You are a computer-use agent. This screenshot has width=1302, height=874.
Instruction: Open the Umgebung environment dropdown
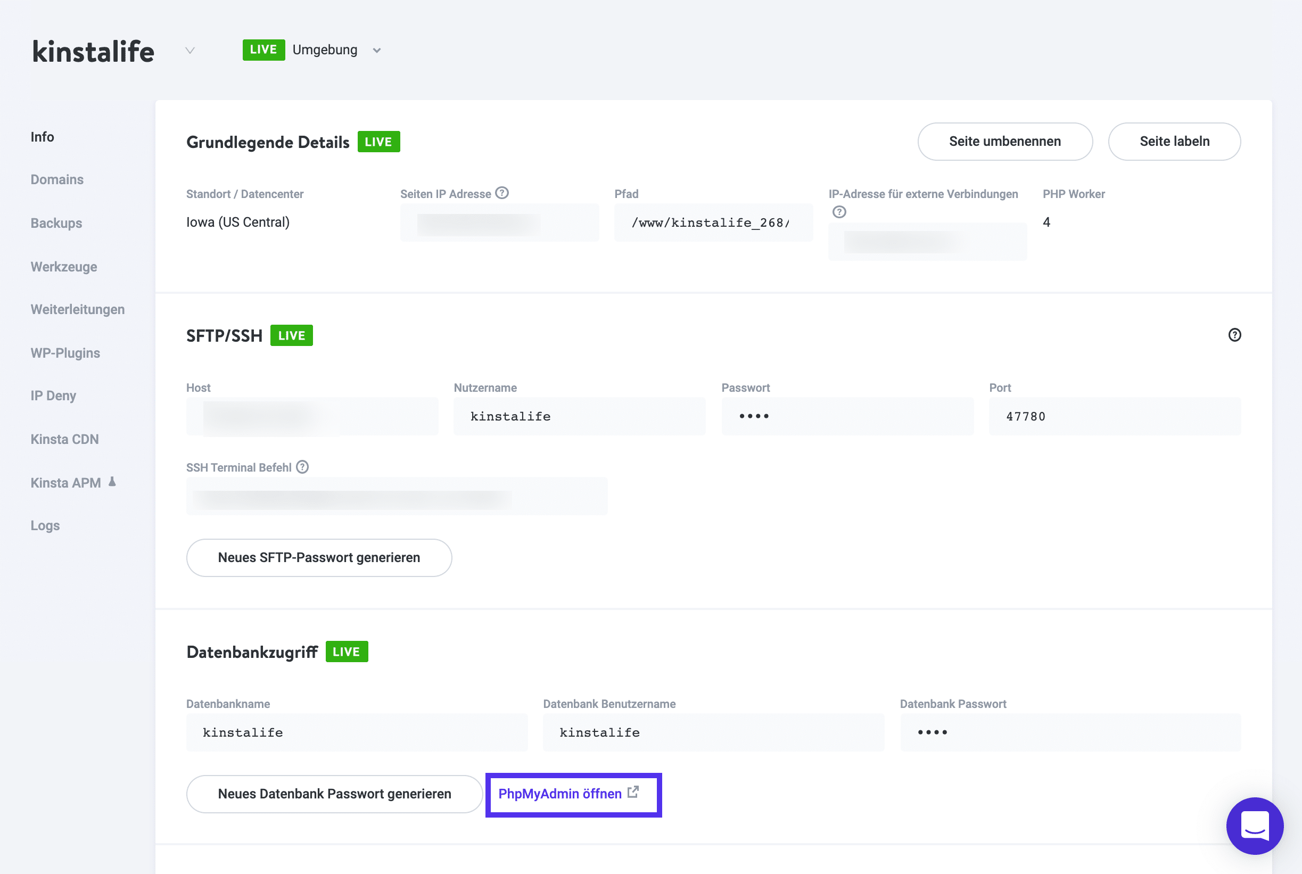377,50
